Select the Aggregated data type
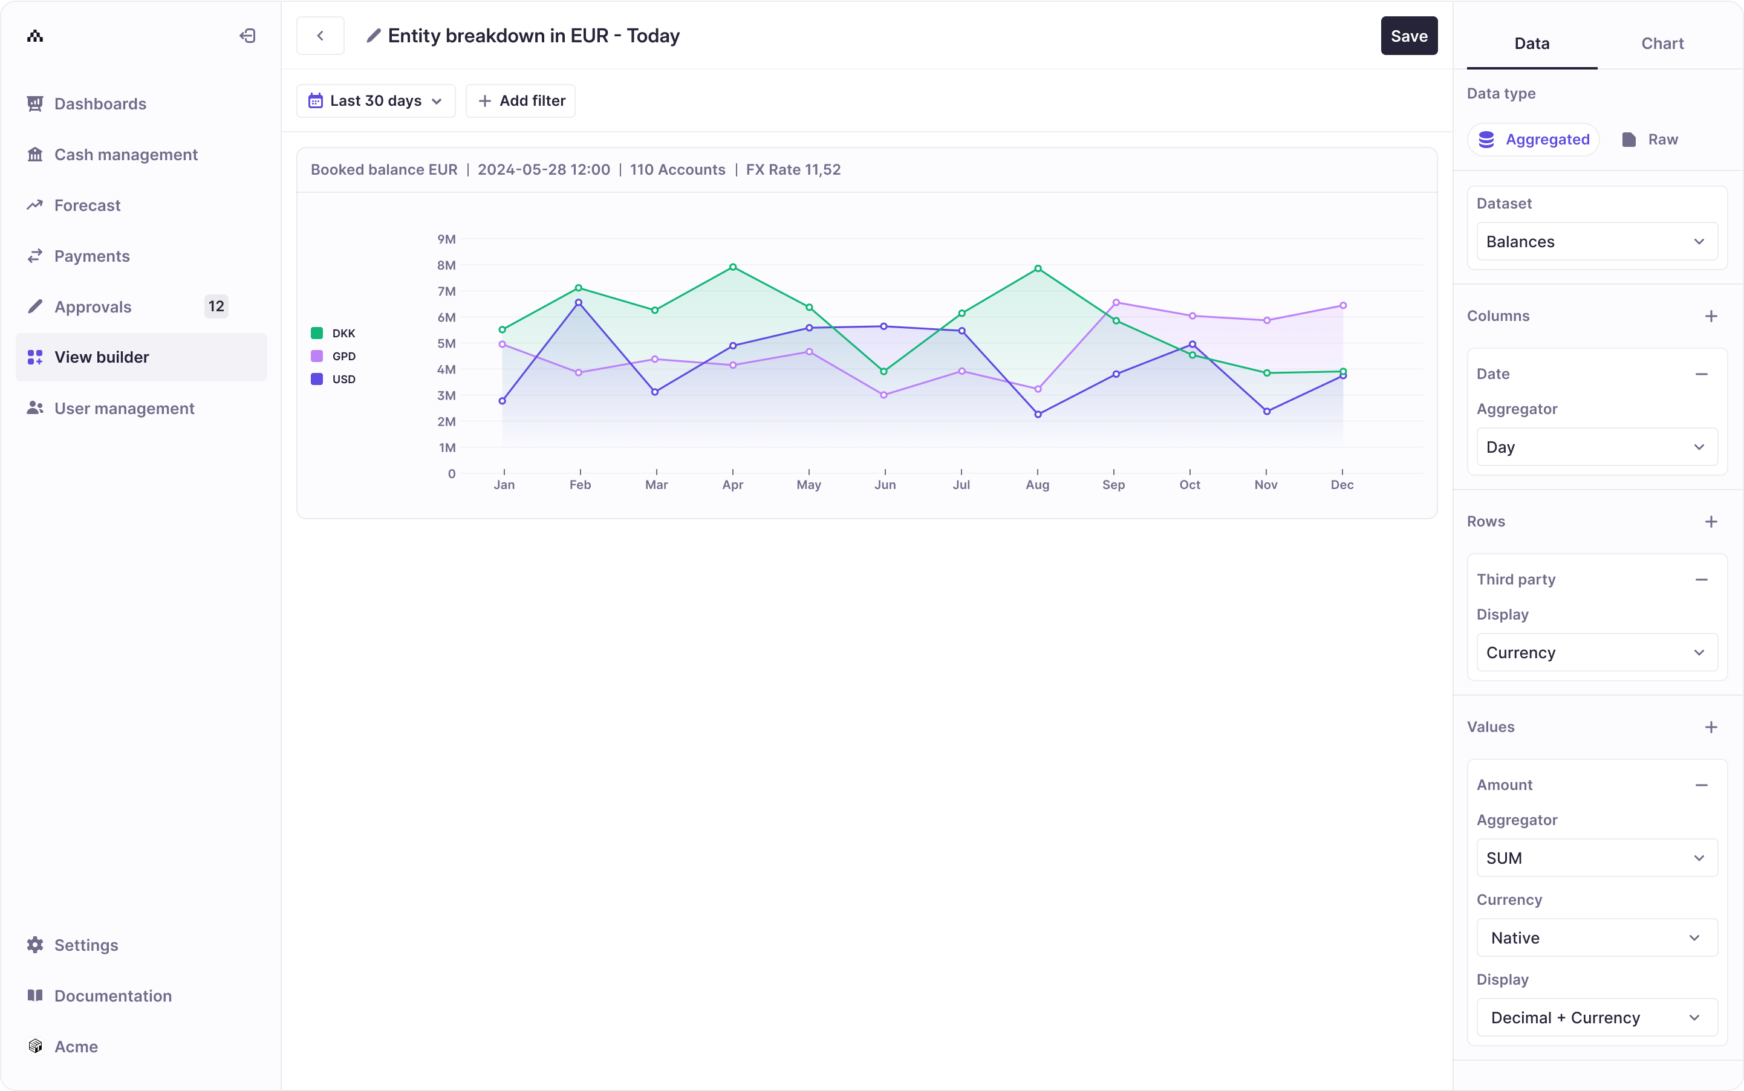1744x1091 pixels. point(1533,139)
